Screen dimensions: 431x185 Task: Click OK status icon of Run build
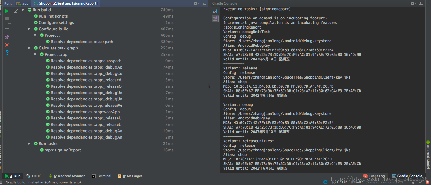[30, 10]
